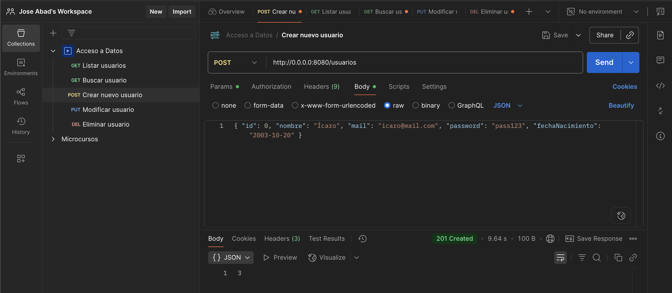Open the Flows sidebar icon
This screenshot has width=672, height=293.
[x=21, y=97]
